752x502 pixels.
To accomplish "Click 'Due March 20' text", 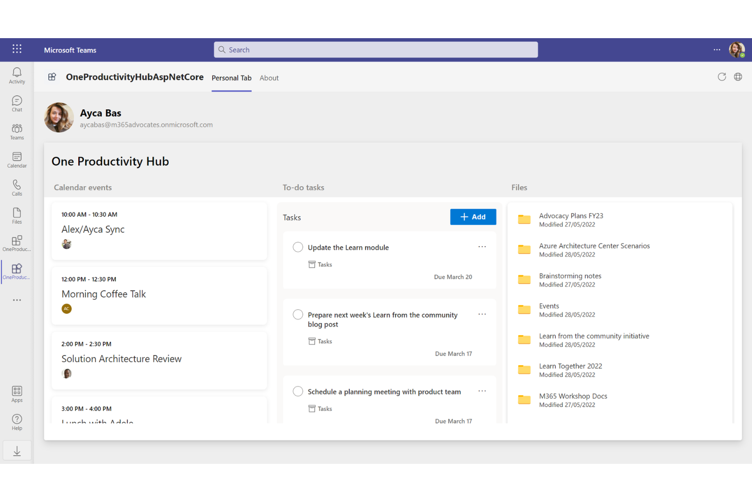I will [x=453, y=277].
